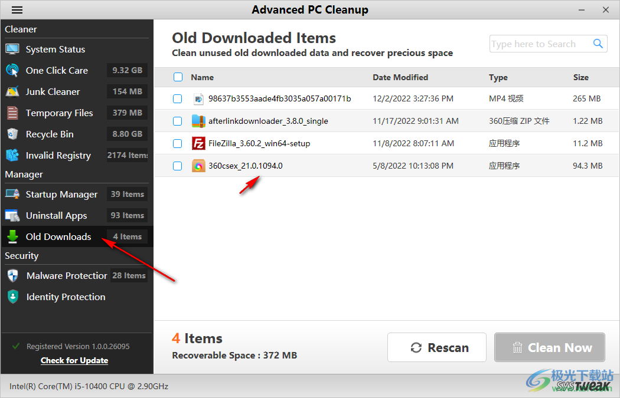Viewport: 620px width, 398px height.
Task: Click the ZIP icon of afterlinkdownloader_3.8.0_single
Action: coord(198,121)
